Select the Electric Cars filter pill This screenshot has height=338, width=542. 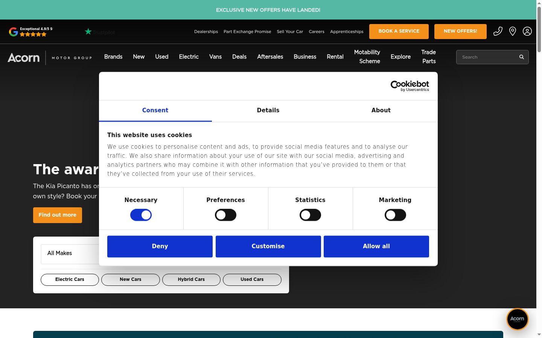pos(70,280)
